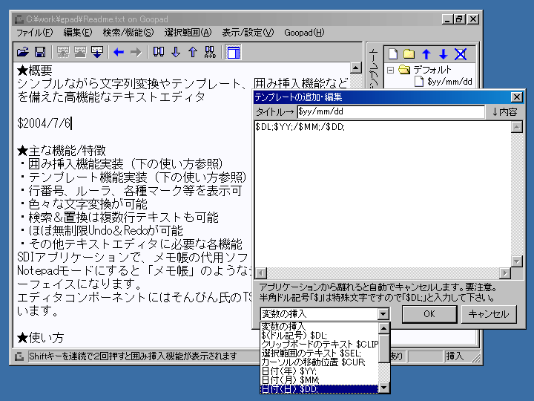The width and height of the screenshot is (534, 401).
Task: Click the toolbar icon with down arrow below page
Action: click(x=97, y=52)
